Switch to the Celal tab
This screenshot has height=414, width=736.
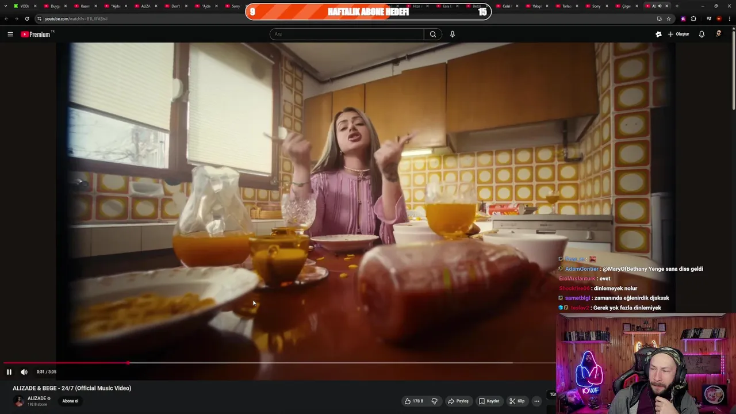506,6
